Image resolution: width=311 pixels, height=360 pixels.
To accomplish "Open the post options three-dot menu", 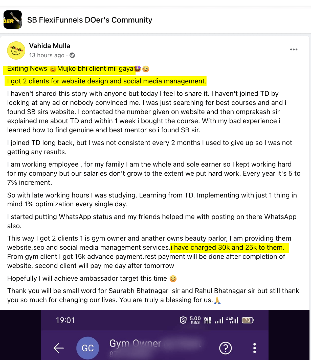I will 294,49.
